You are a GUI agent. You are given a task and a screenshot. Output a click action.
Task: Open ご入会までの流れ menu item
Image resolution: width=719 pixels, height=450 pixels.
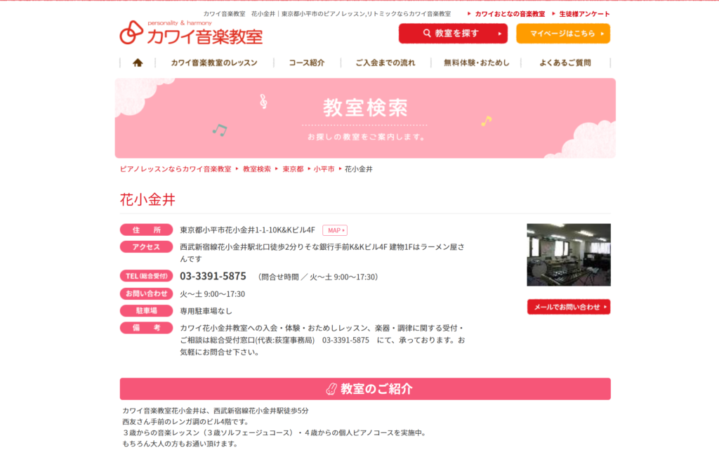coord(385,62)
